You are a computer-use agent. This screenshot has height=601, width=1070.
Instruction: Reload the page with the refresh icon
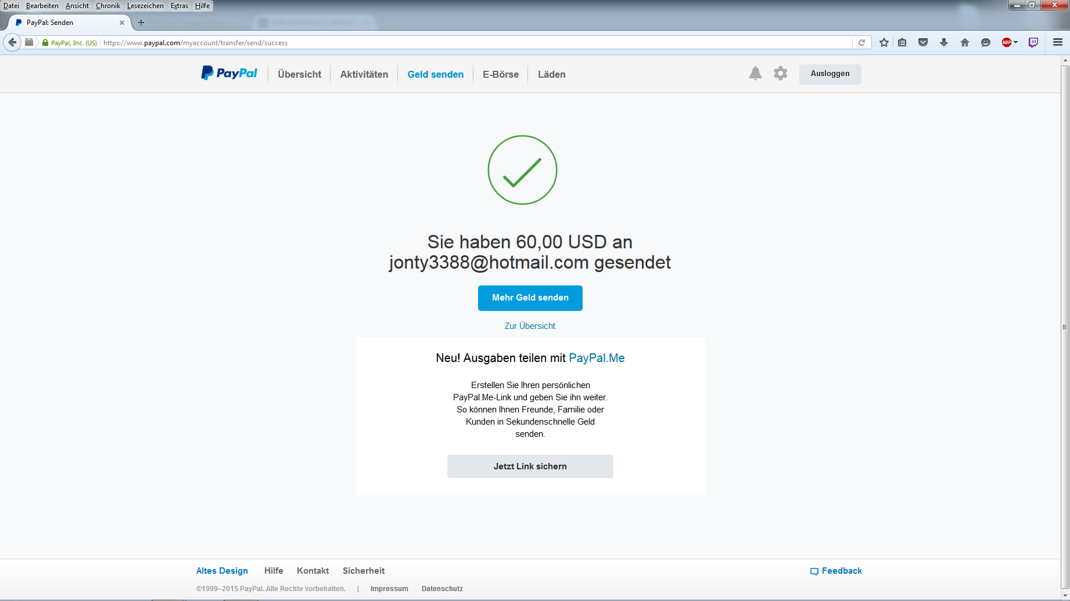tap(862, 42)
